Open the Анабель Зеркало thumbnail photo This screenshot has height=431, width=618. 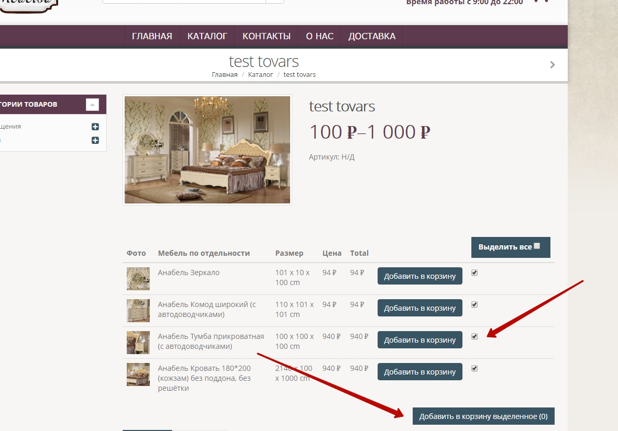tap(138, 278)
